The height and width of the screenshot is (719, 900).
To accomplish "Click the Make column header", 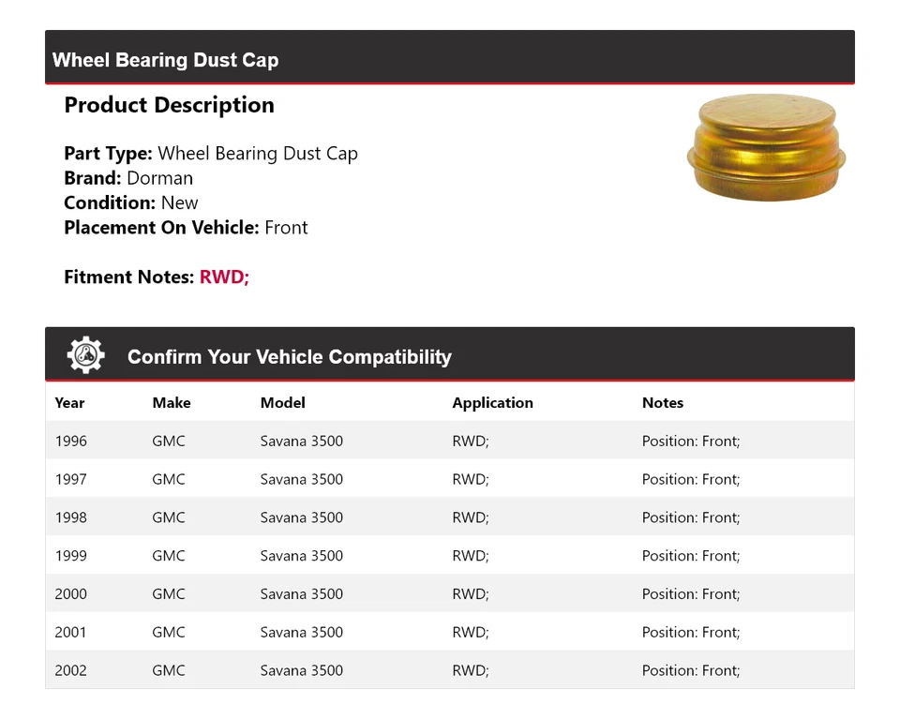I will pos(172,403).
